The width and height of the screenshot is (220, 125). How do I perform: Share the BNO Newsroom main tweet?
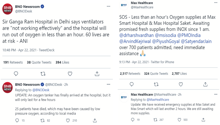(97, 74)
